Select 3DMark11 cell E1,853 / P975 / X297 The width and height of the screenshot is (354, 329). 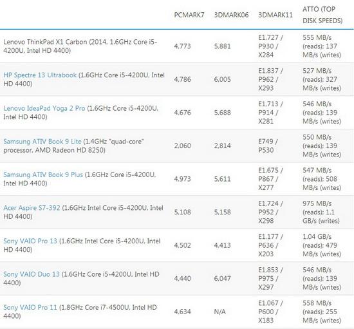(x=270, y=279)
